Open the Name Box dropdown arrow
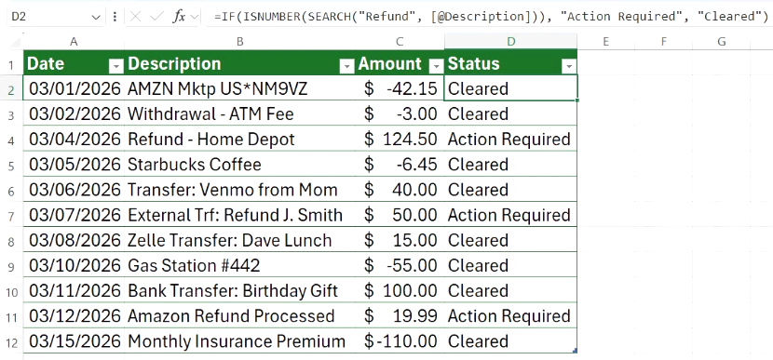This screenshot has width=773, height=360. (x=96, y=18)
